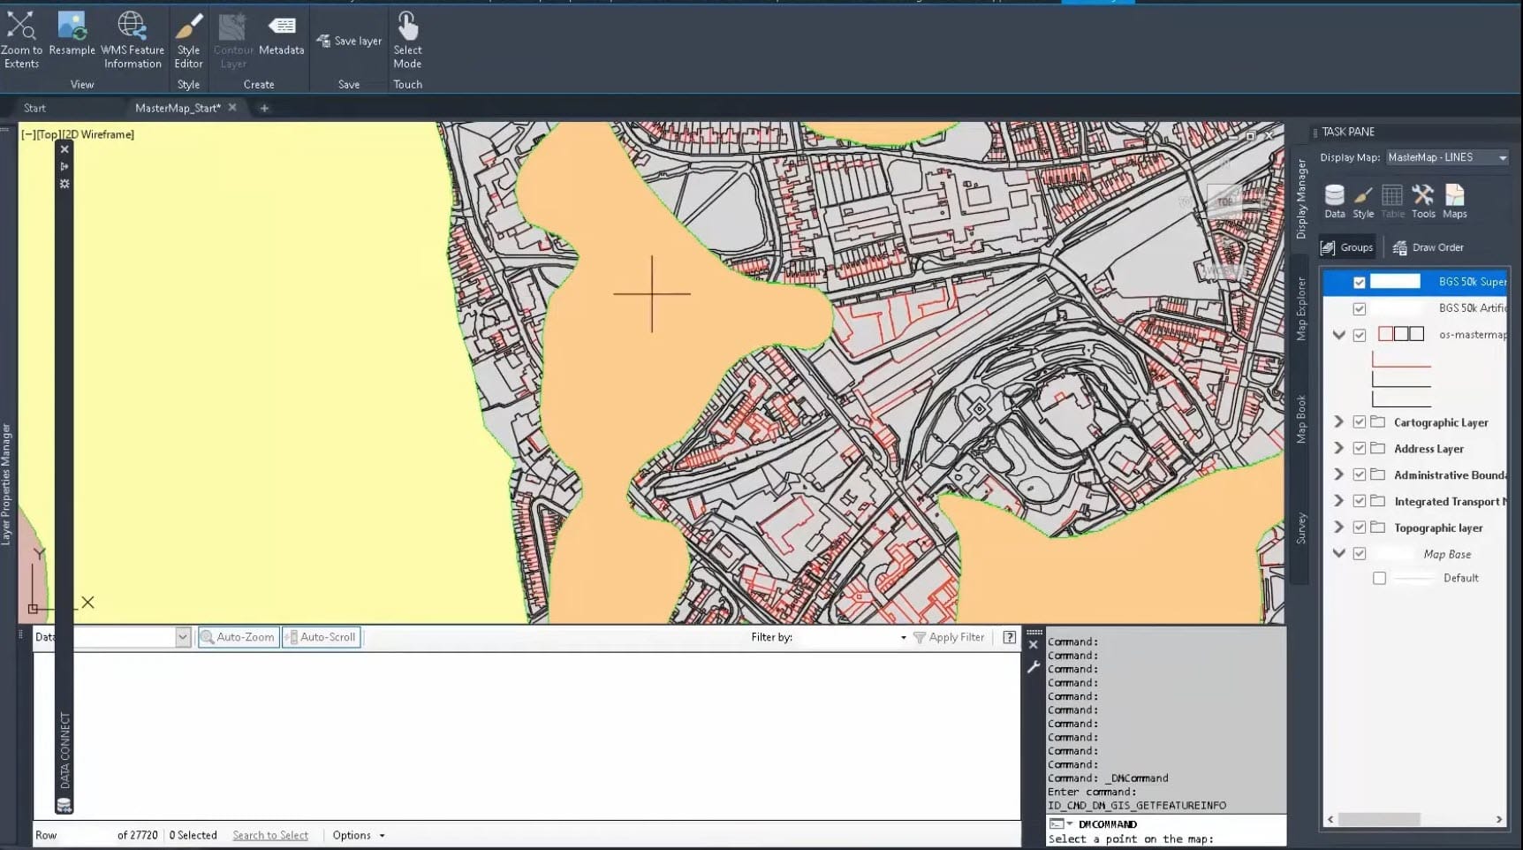
Task: Click the Save layer button
Action: [x=349, y=41]
